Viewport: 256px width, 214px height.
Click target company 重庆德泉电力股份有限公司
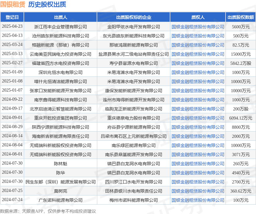(134, 118)
